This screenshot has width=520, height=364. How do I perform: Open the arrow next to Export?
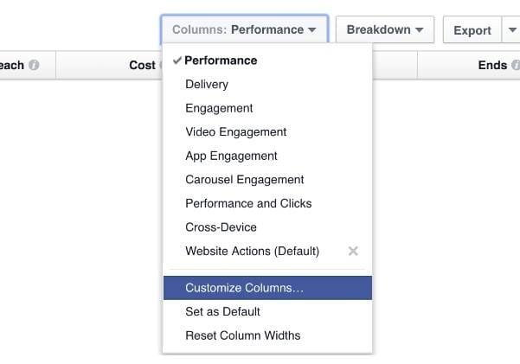coord(511,30)
